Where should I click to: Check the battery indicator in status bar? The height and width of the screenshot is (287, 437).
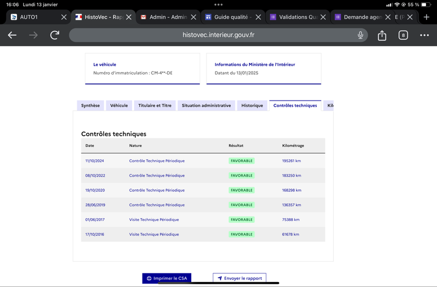coord(426,4)
